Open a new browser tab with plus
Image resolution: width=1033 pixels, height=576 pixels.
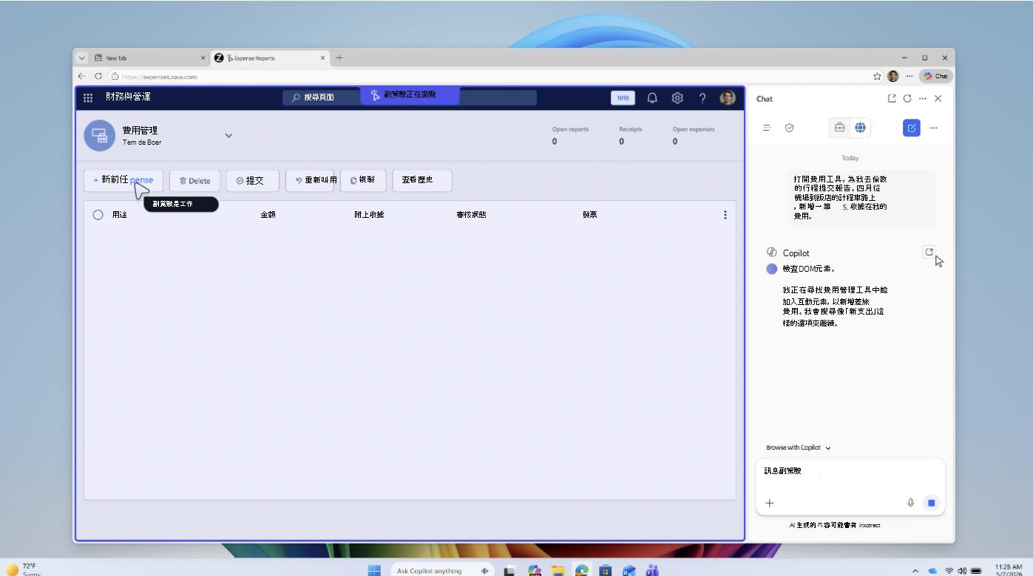(x=339, y=58)
